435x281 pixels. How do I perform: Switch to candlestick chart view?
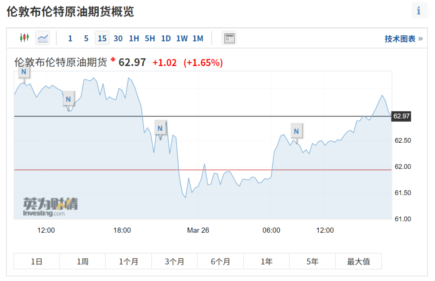pos(25,38)
